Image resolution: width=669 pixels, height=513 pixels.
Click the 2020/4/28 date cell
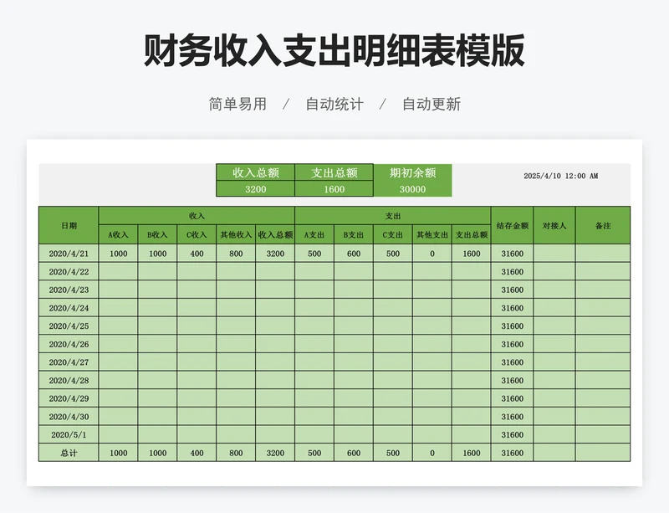coord(69,381)
